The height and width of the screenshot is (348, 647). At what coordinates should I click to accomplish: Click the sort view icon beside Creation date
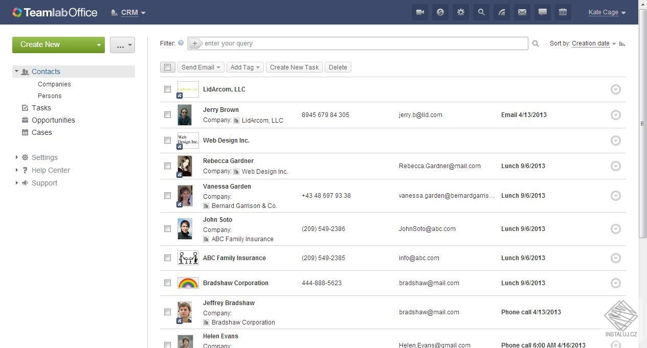coord(622,43)
